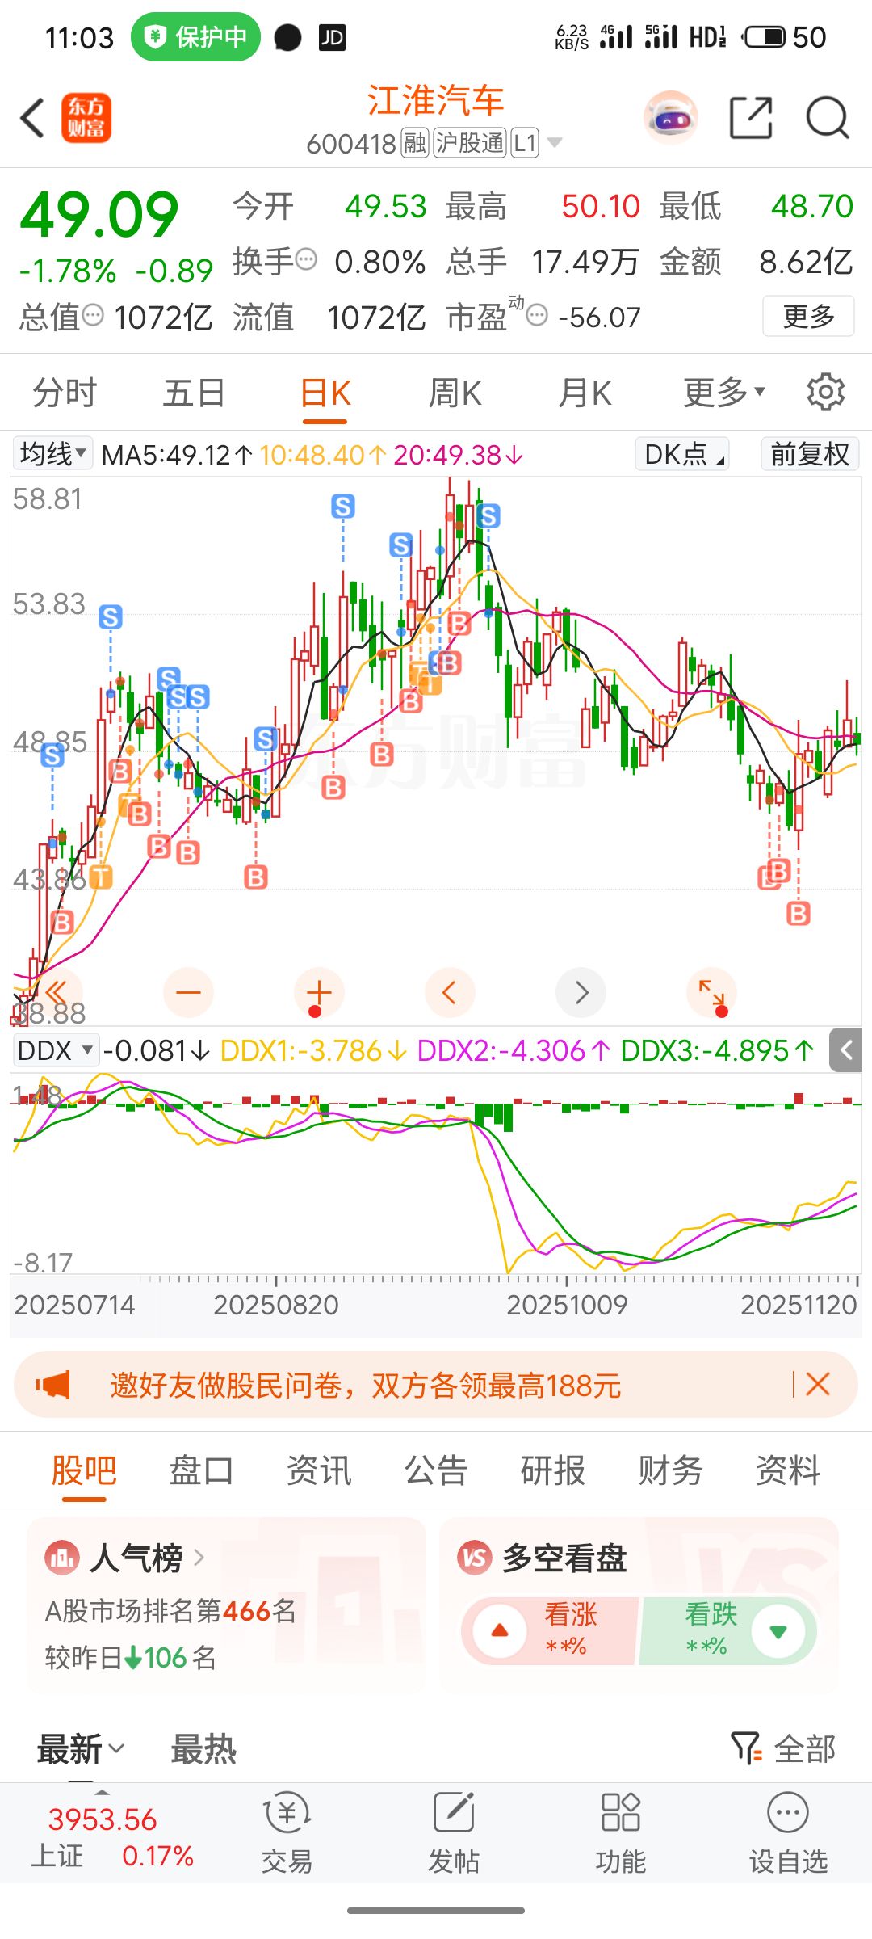Tap the 沪股通 tag
This screenshot has height=1939, width=872.
[470, 143]
